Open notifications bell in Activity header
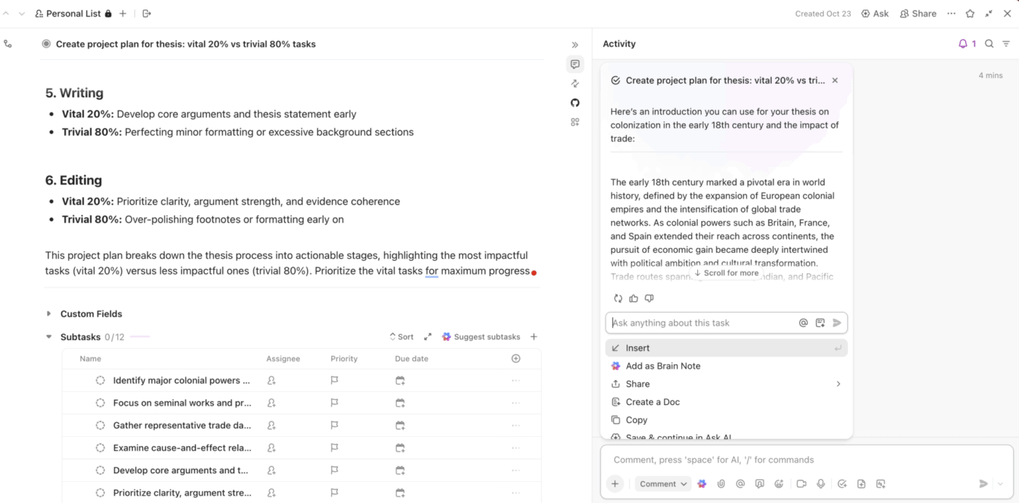This screenshot has width=1019, height=503. (963, 44)
